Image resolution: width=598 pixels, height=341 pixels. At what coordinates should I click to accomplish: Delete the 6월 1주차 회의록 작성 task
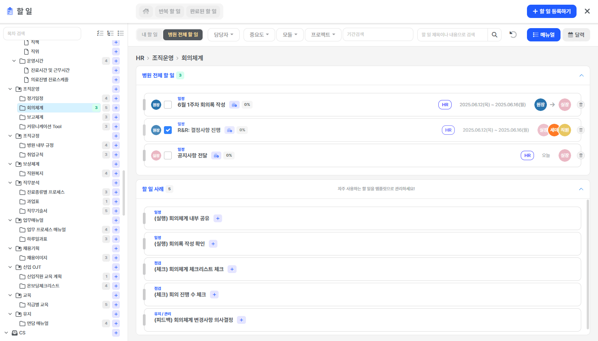[x=581, y=105]
